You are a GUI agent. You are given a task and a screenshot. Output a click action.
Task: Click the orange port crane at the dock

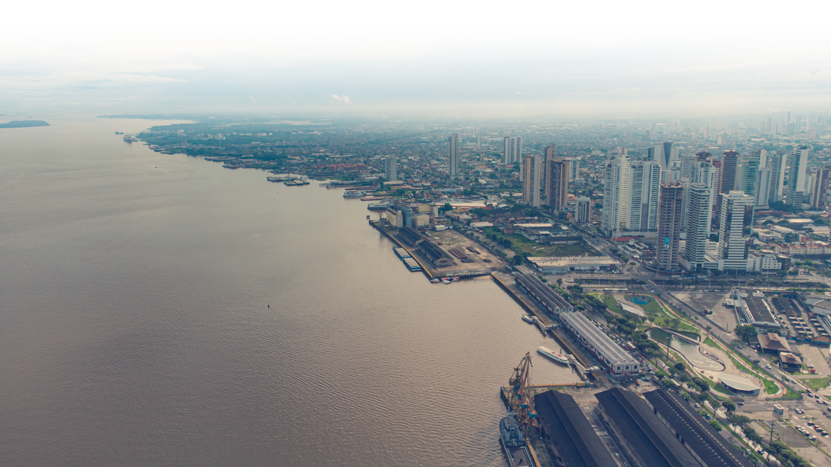[521, 387]
